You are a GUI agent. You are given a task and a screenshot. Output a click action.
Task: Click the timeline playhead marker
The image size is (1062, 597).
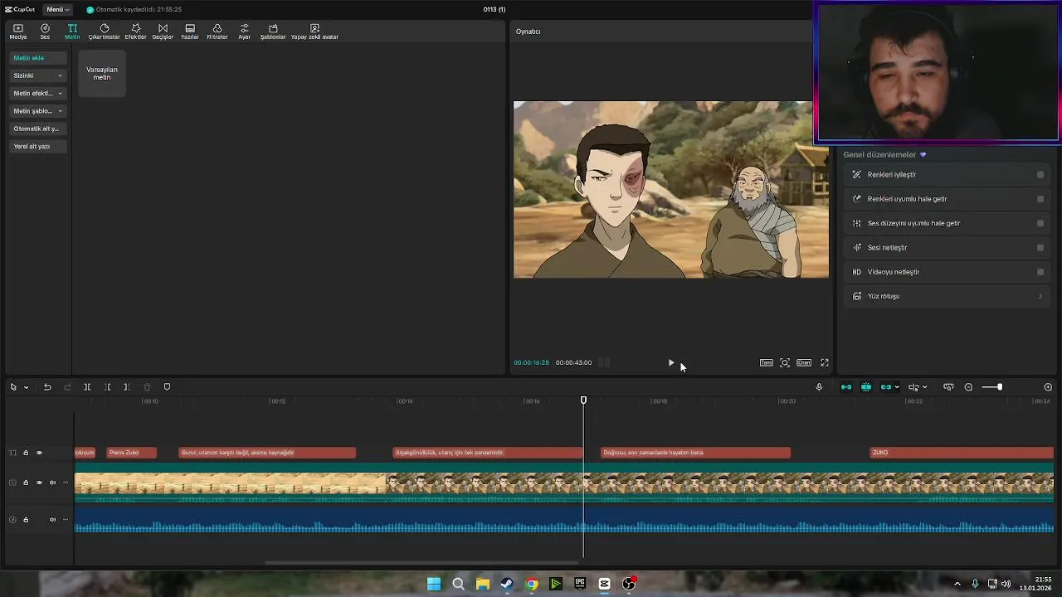(583, 400)
